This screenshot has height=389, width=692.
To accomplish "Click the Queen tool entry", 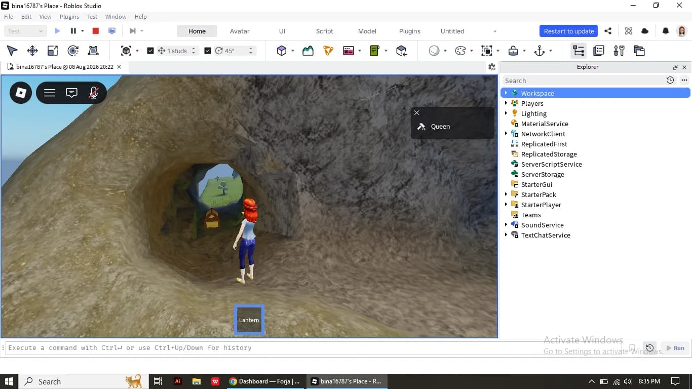I will (452, 127).
